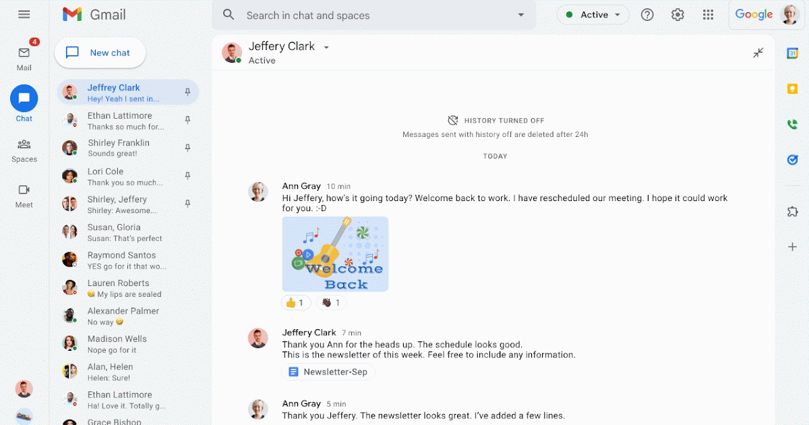
Task: Open the Newsletter-Sep attachment
Action: coord(328,372)
